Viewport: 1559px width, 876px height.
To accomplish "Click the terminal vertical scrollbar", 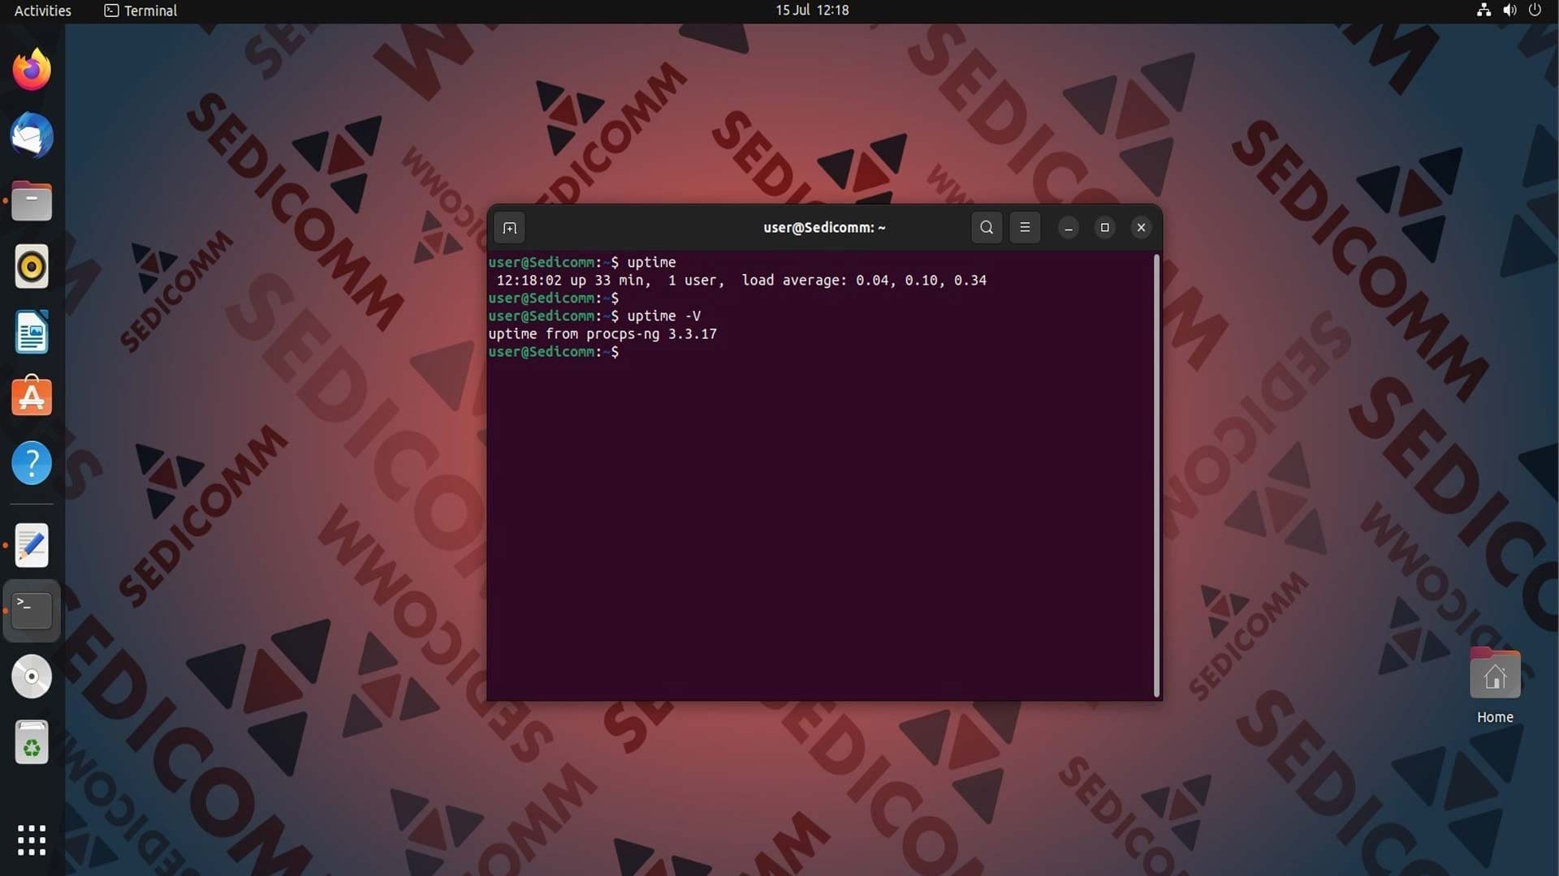I will coord(1156,475).
